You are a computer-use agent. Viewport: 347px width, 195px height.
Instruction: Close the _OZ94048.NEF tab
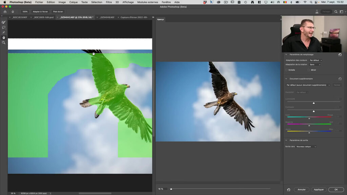click(x=97, y=17)
